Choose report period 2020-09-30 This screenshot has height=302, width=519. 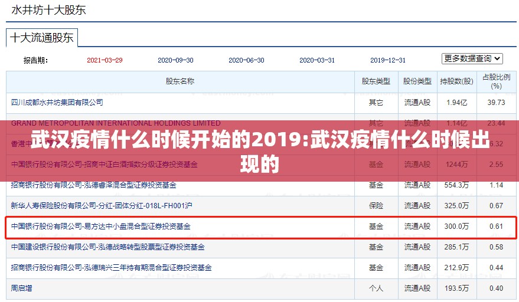175,60
